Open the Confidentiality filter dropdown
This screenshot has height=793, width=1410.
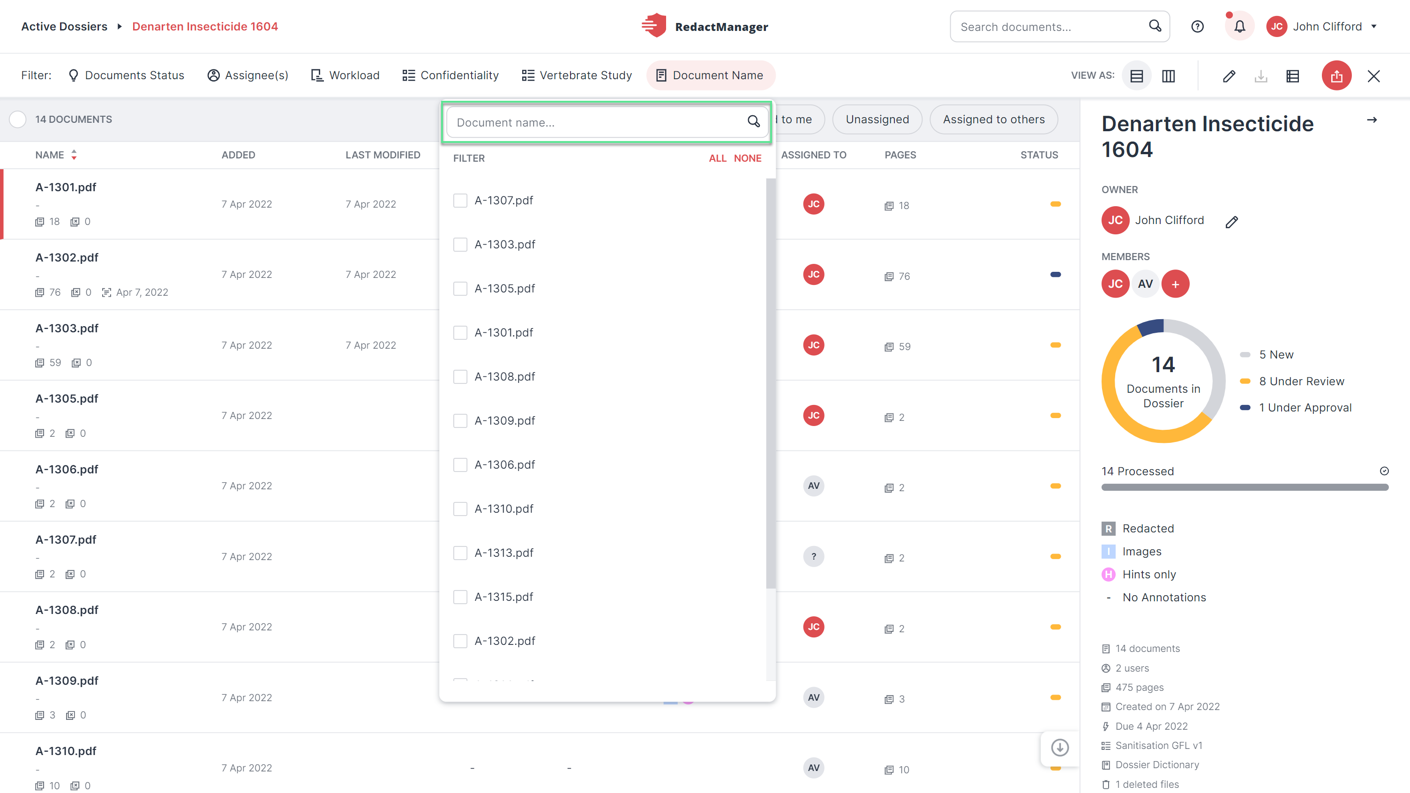[450, 75]
